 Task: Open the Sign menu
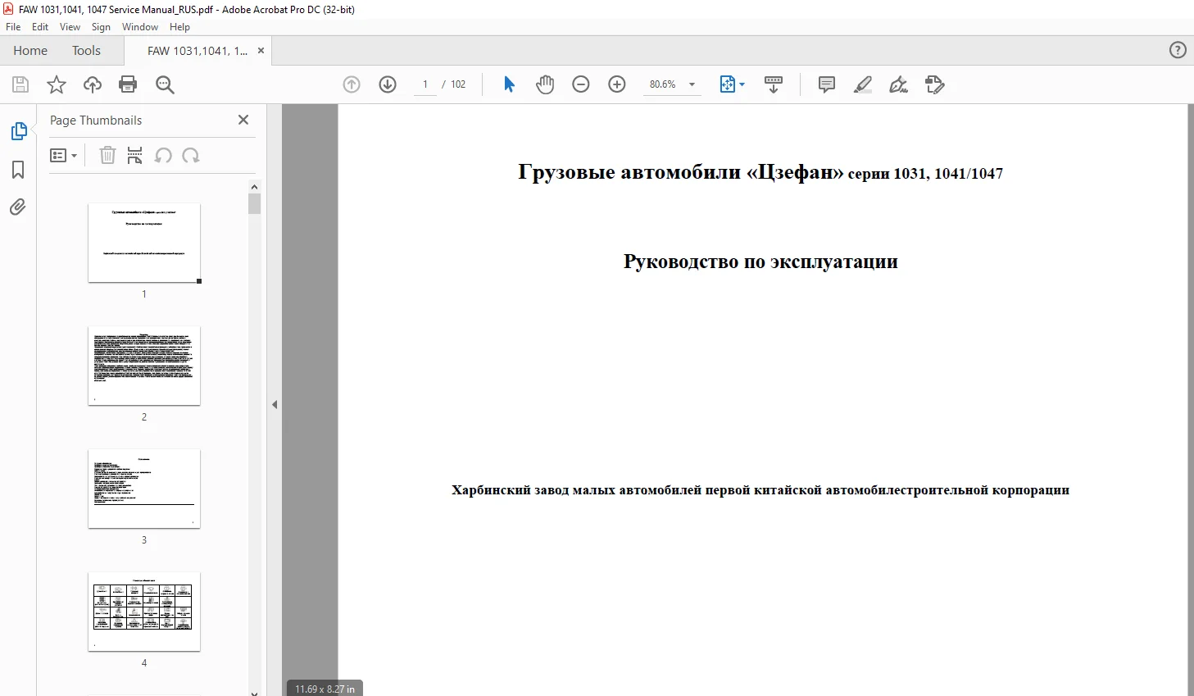(101, 27)
